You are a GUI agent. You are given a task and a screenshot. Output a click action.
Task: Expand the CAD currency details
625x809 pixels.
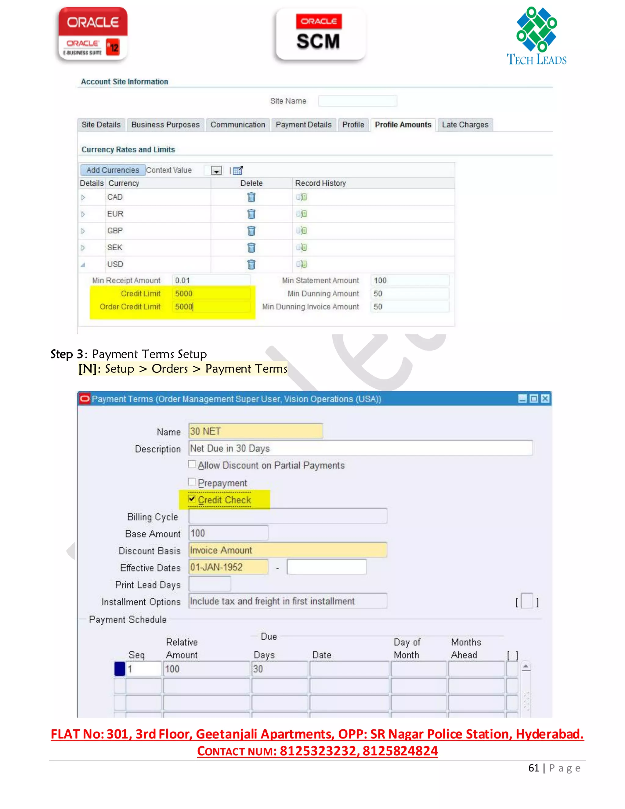click(x=83, y=198)
